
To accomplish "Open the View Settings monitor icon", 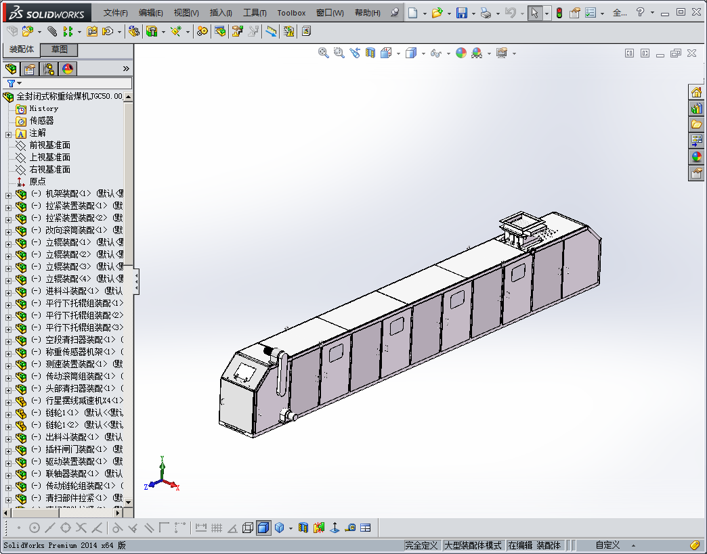I will (x=502, y=53).
